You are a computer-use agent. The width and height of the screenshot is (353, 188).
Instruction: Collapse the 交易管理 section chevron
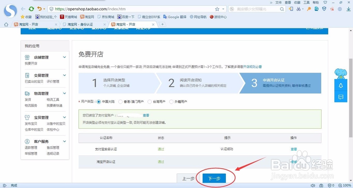pos(64,75)
